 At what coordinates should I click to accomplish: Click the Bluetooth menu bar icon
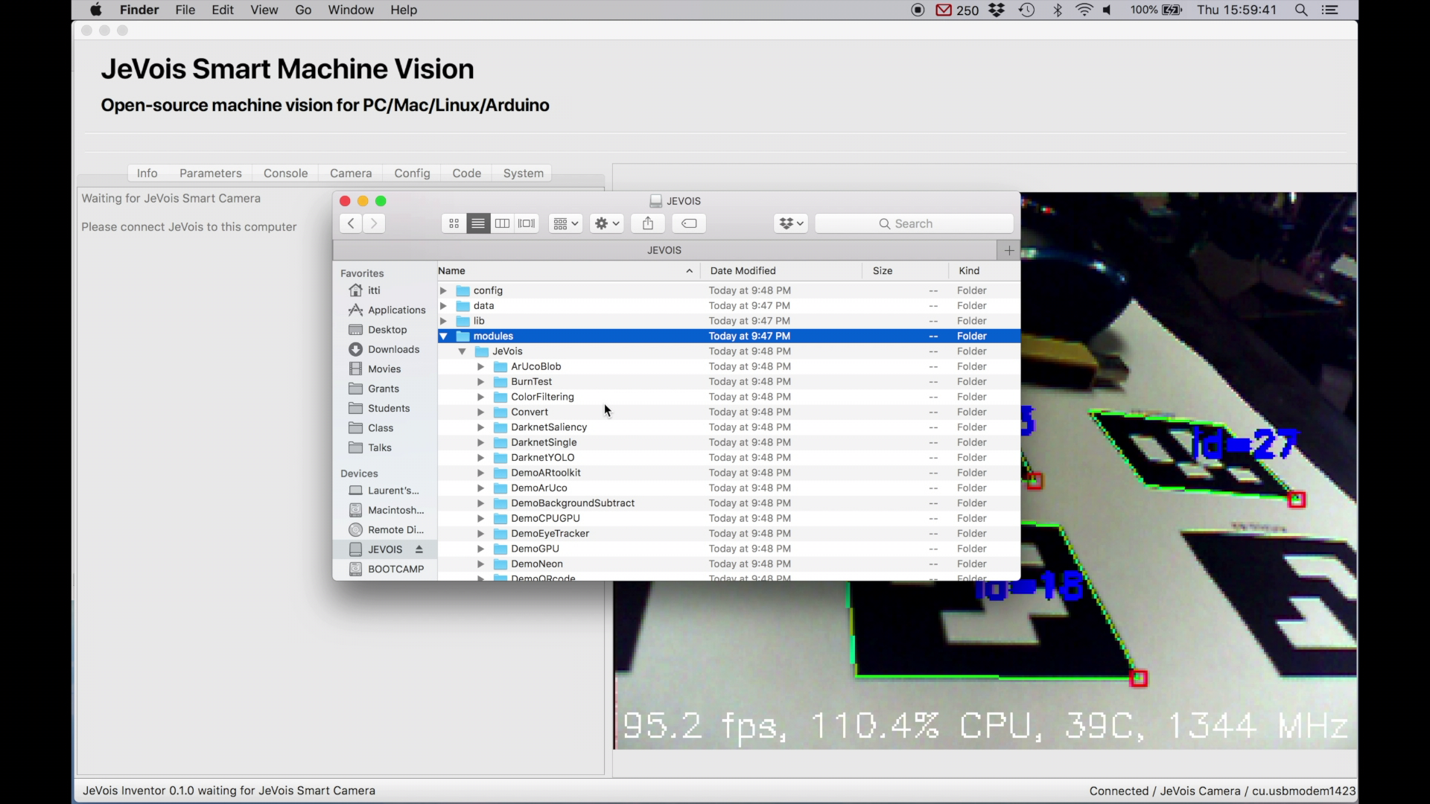[x=1058, y=10]
